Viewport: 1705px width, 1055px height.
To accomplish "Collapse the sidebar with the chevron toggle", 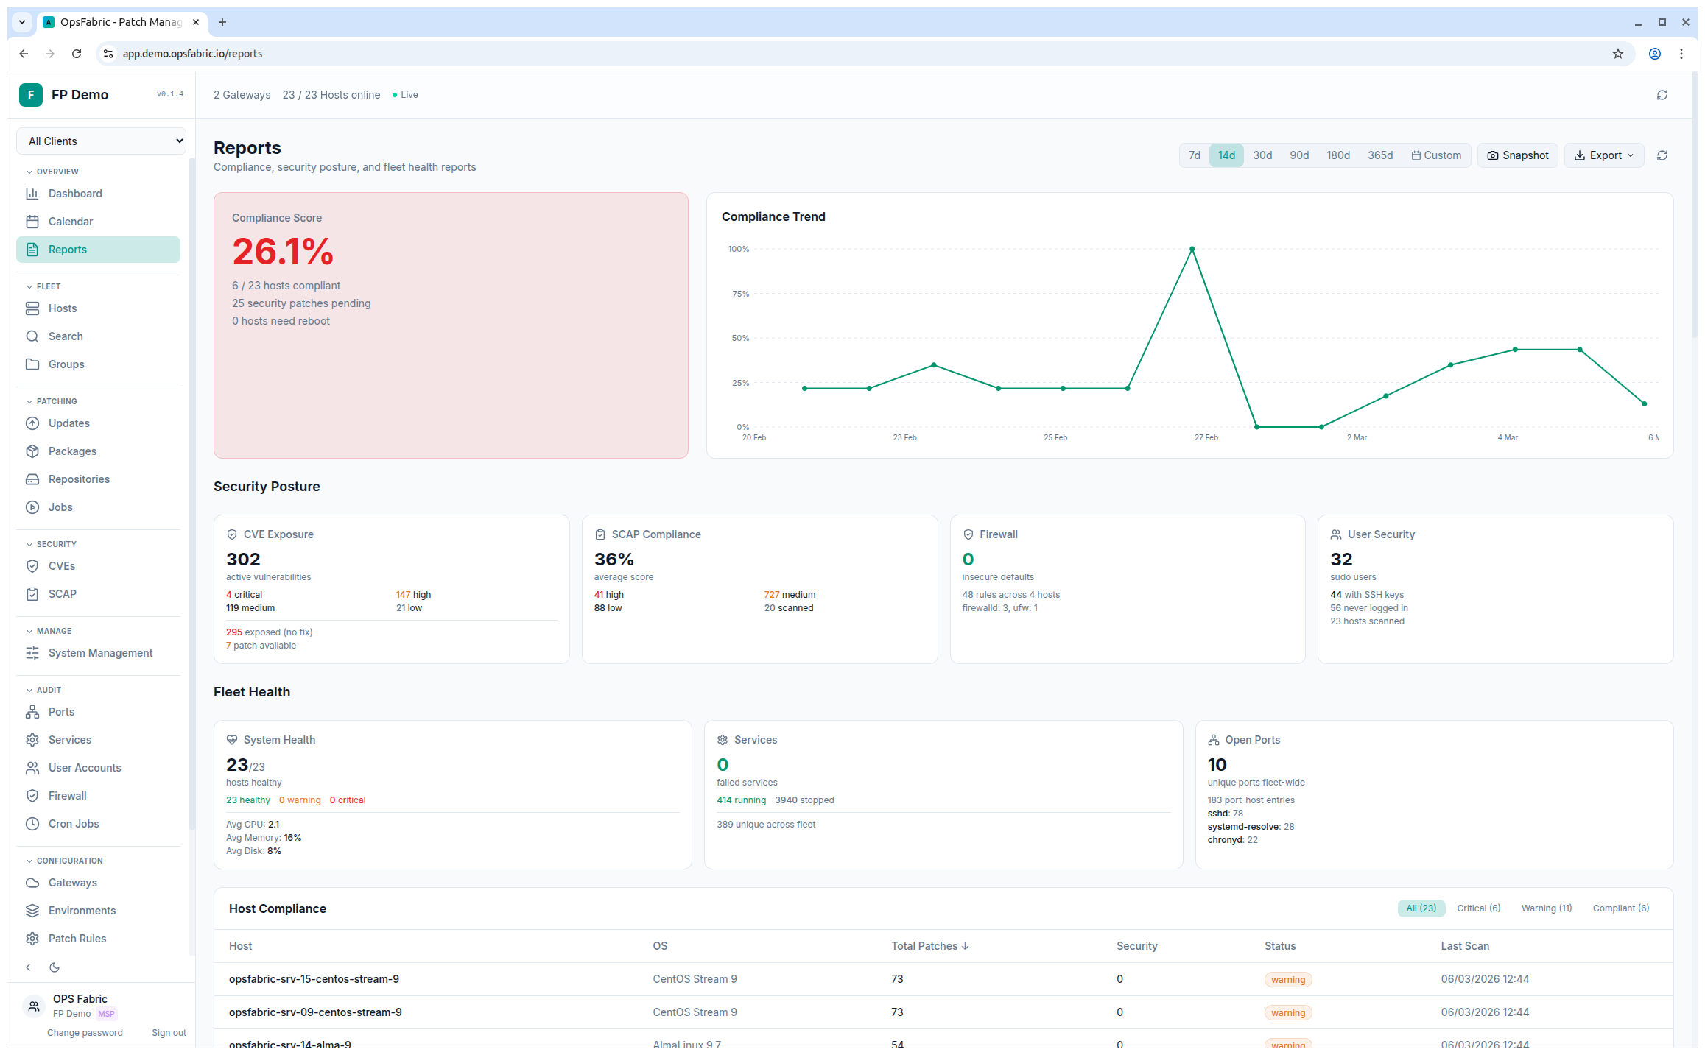I will [x=28, y=967].
